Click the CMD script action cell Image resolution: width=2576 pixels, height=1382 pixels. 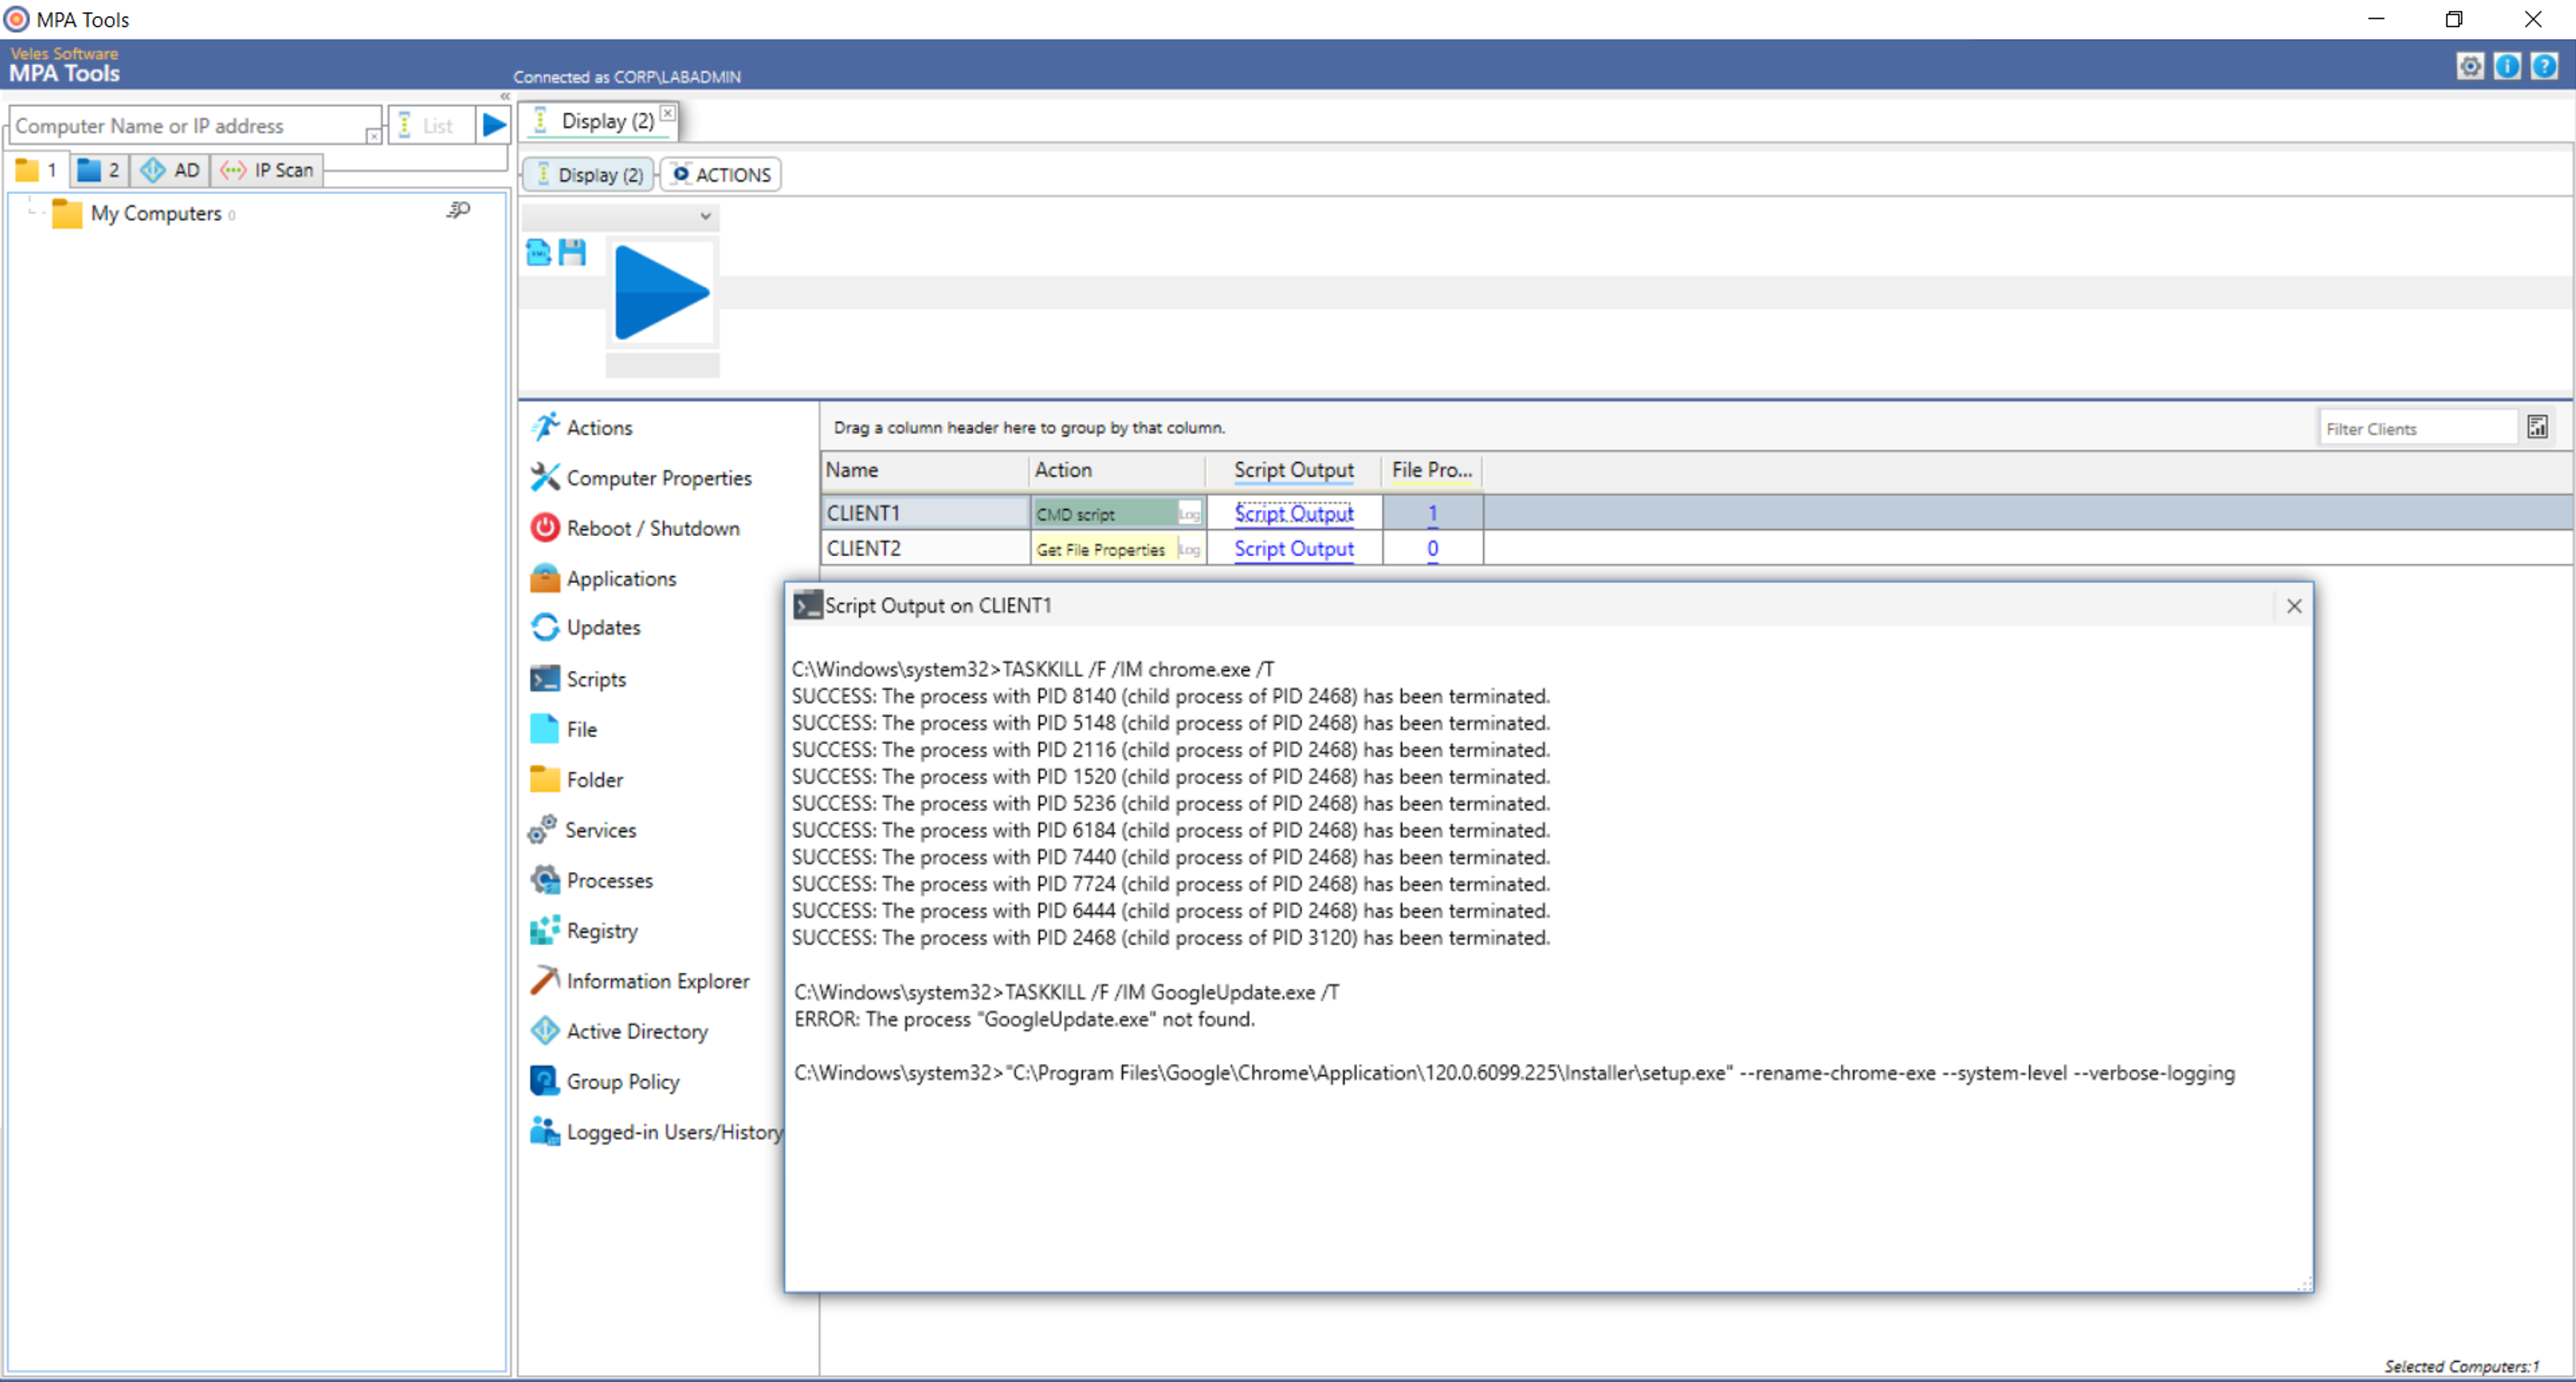[1104, 514]
